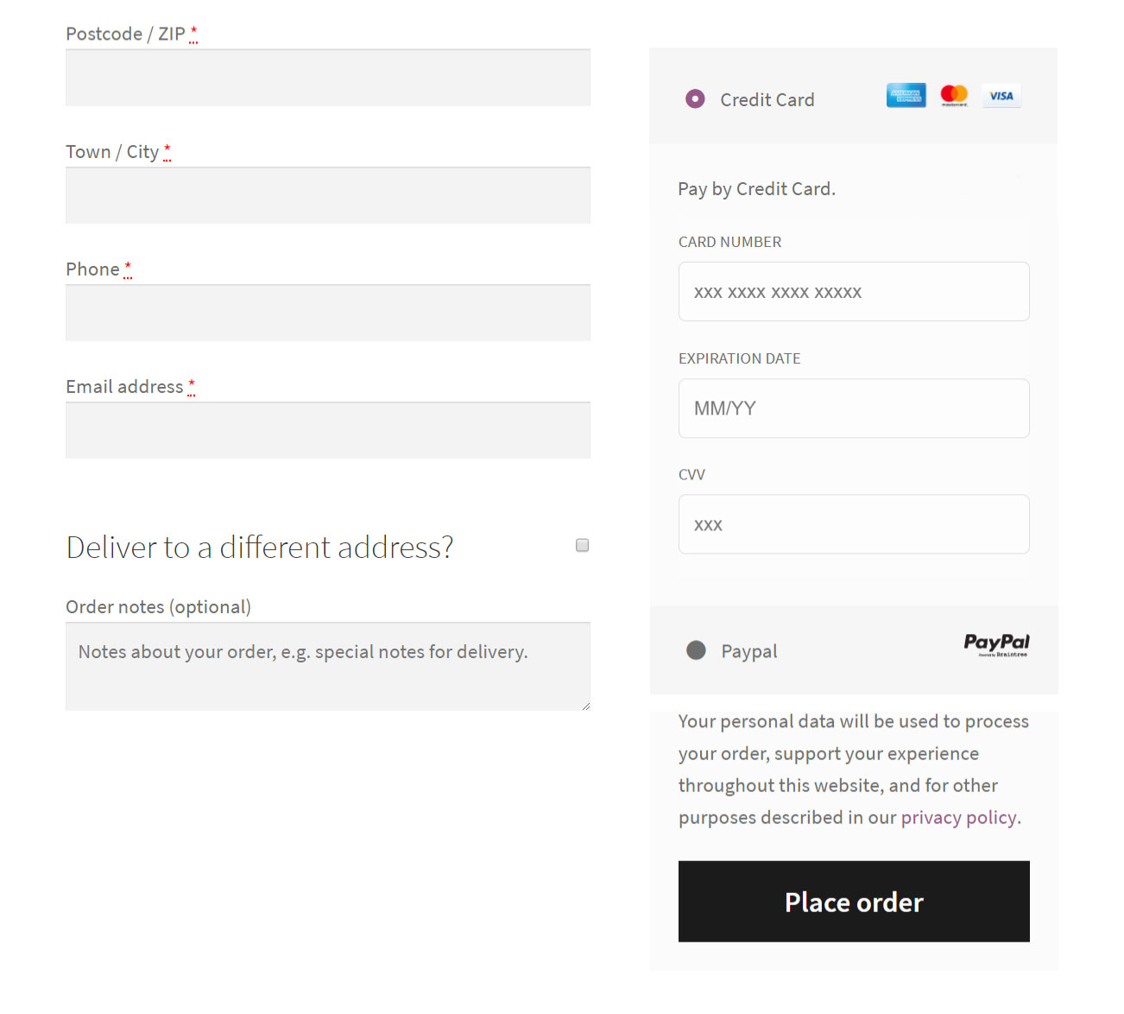Click the PayPal logo
The width and height of the screenshot is (1124, 1014).
(996, 644)
